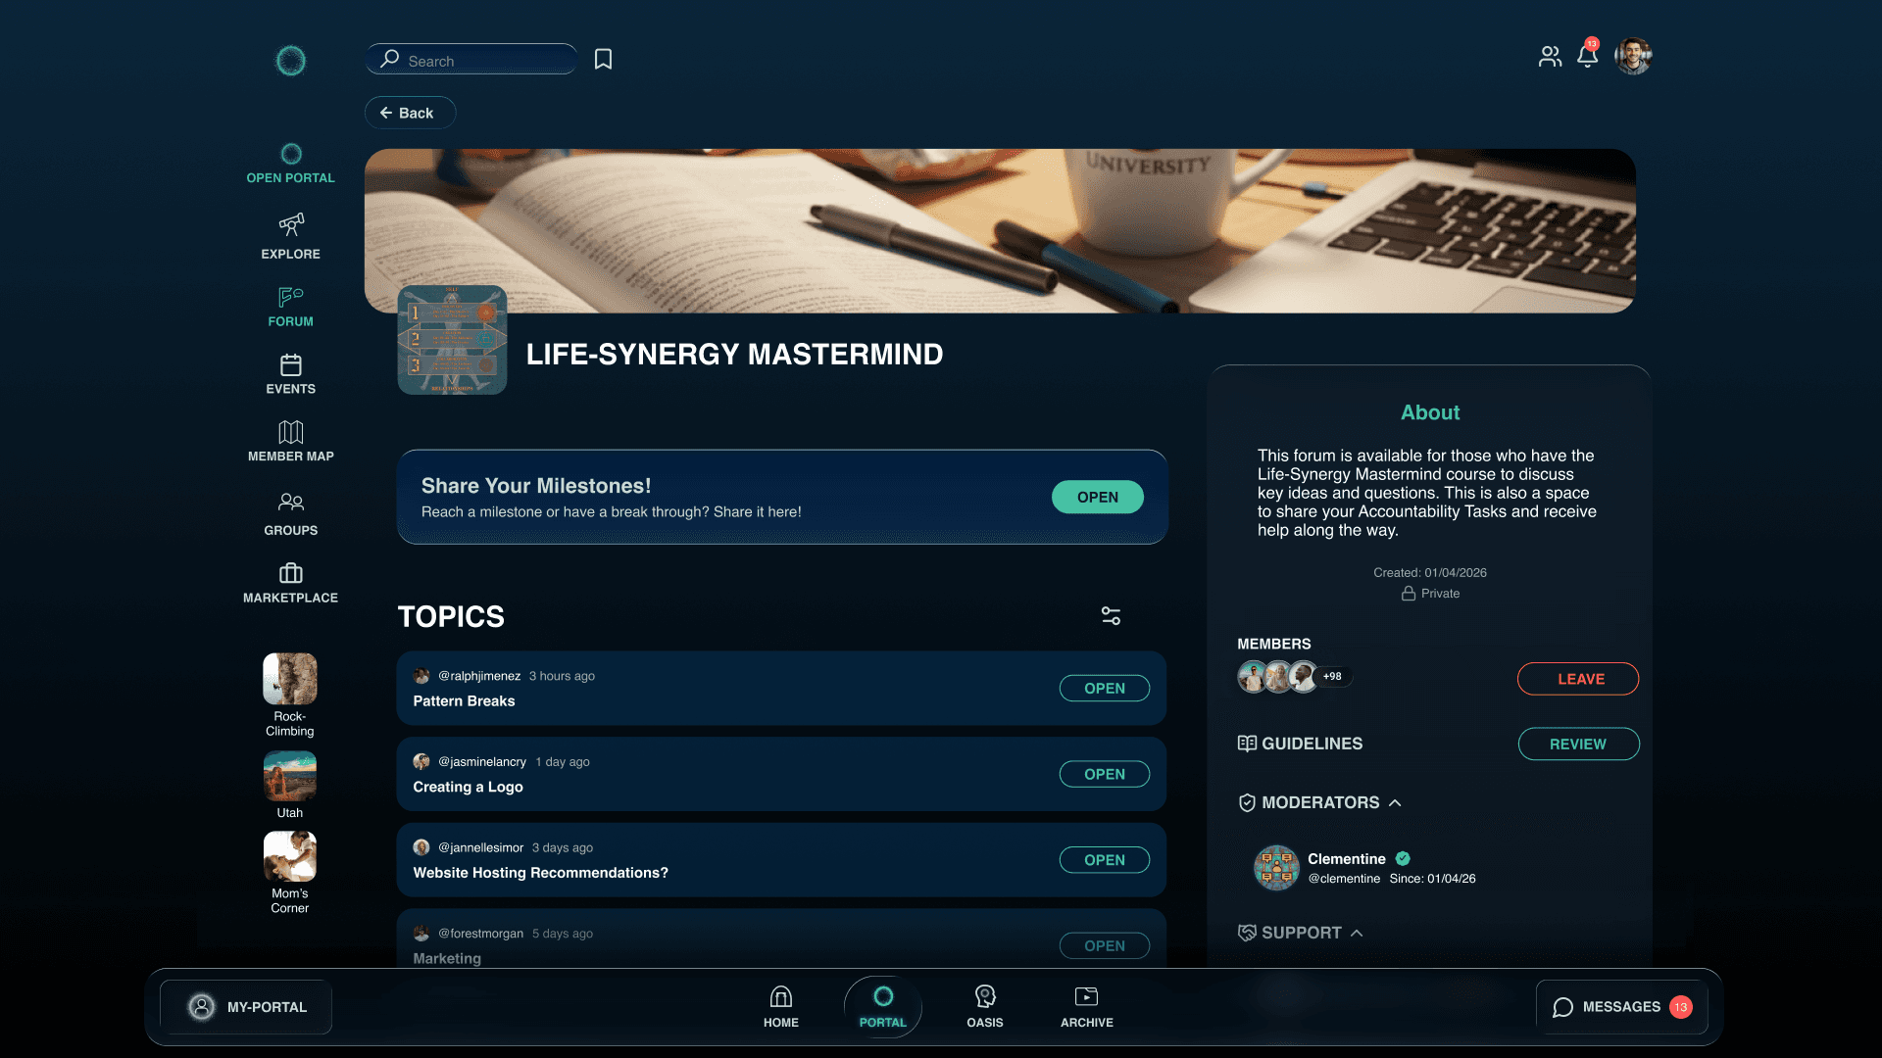This screenshot has width=1882, height=1058.
Task: Switch to the Archive tab
Action: pyautogui.click(x=1086, y=1006)
